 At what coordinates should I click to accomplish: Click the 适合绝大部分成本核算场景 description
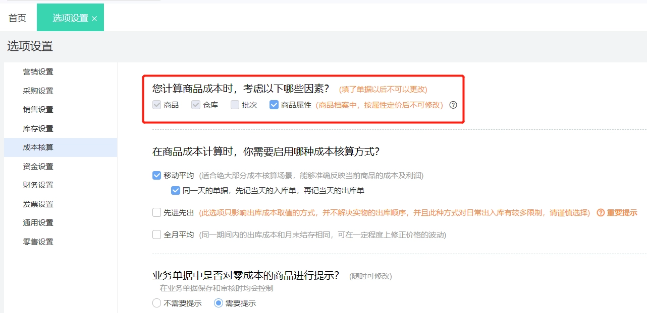(311, 176)
